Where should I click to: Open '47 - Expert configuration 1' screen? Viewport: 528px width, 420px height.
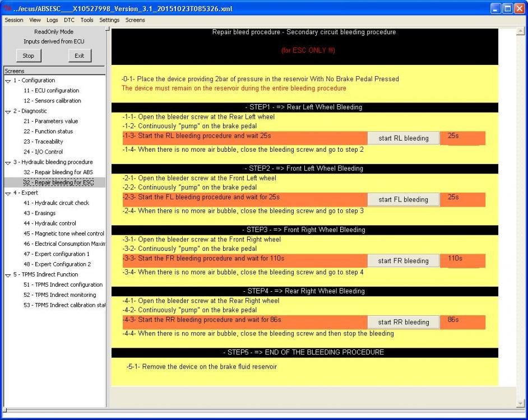pos(57,254)
